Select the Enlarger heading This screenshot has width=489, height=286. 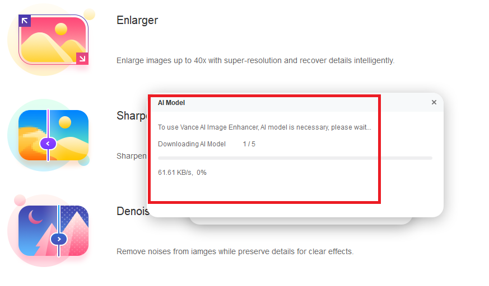pos(137,21)
